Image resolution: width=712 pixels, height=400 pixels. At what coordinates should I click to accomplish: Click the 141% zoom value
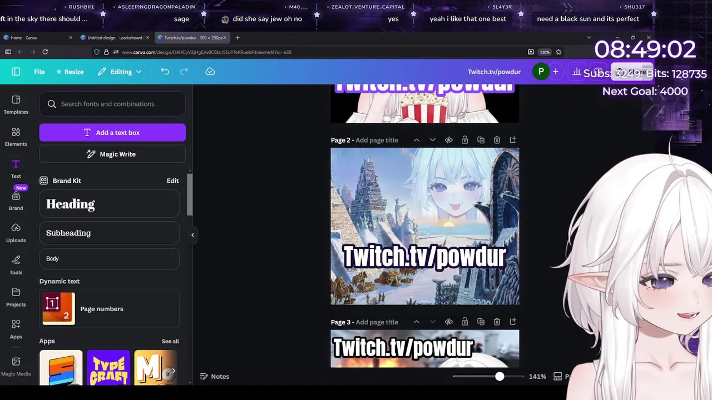tap(537, 377)
